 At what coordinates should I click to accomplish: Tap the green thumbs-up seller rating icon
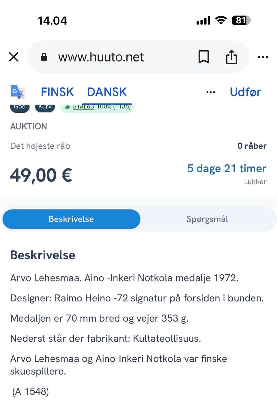(68, 107)
